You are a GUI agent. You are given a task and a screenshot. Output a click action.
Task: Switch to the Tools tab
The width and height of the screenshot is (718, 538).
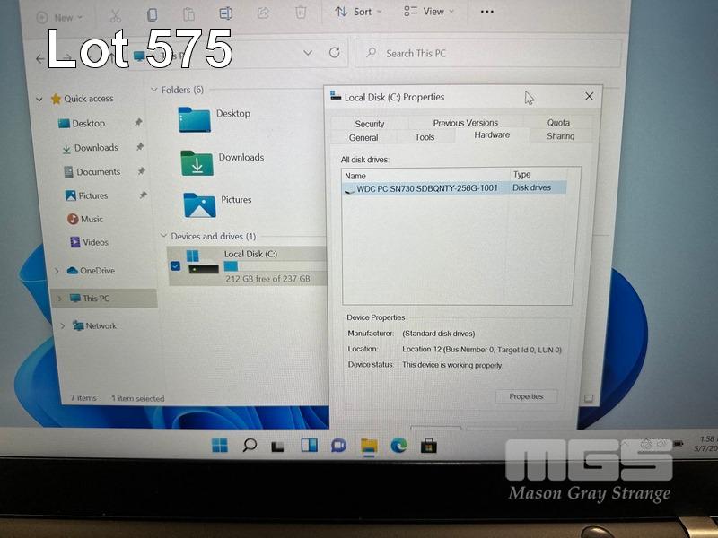click(x=425, y=137)
